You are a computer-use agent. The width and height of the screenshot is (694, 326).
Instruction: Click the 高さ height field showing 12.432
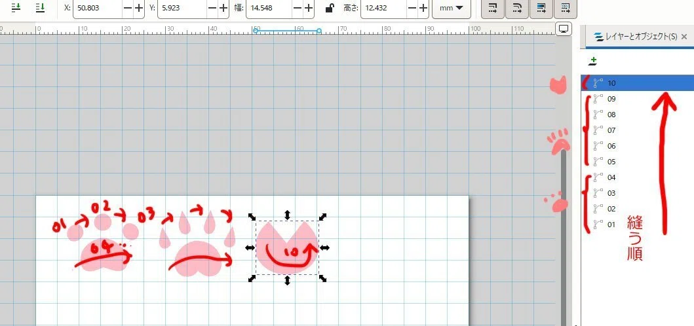coord(384,8)
